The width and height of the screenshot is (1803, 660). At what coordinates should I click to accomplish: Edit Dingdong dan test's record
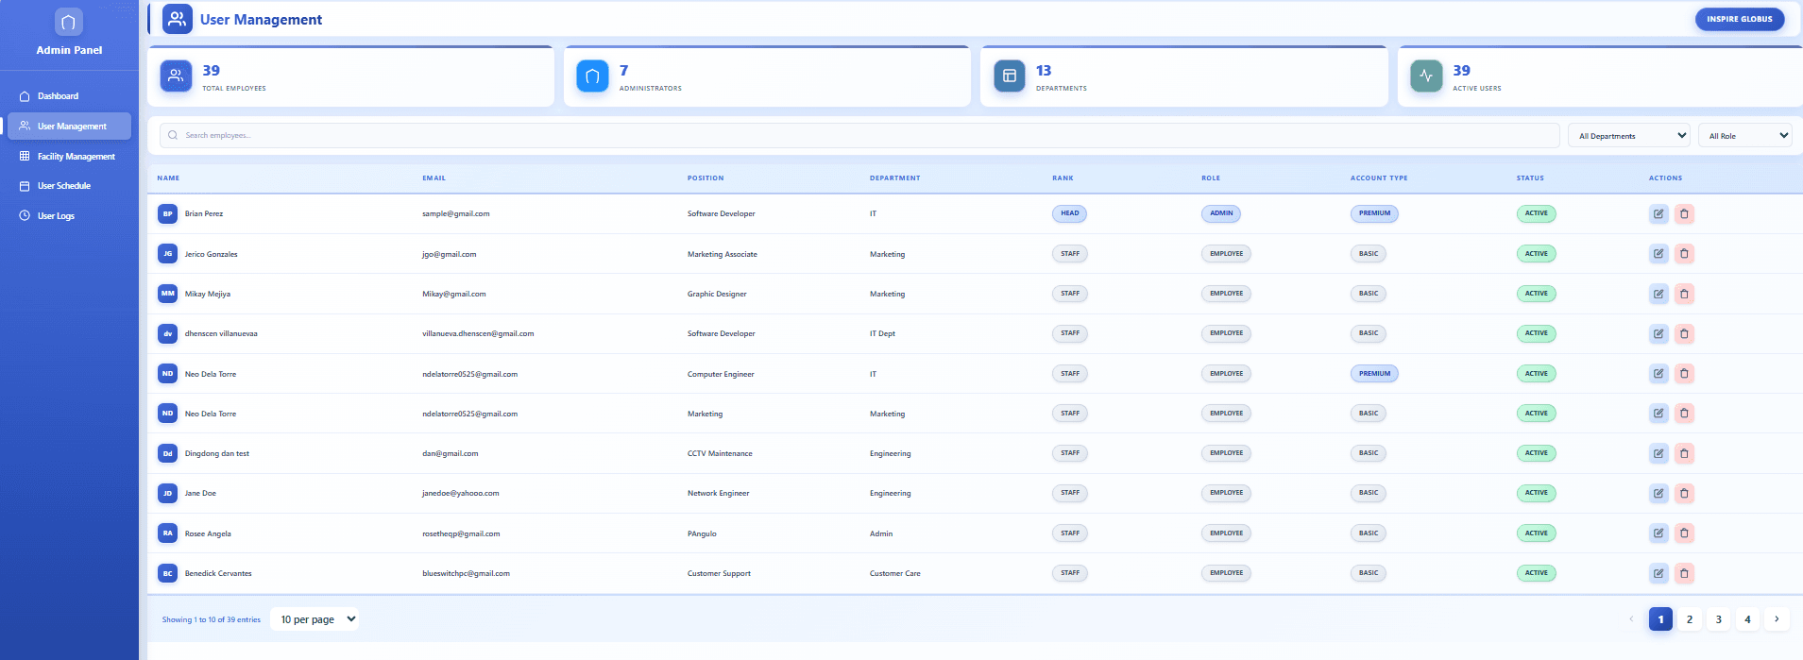point(1658,453)
